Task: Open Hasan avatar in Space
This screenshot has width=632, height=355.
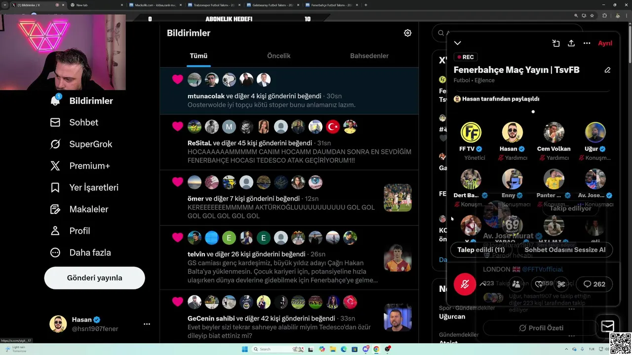Action: click(x=513, y=133)
